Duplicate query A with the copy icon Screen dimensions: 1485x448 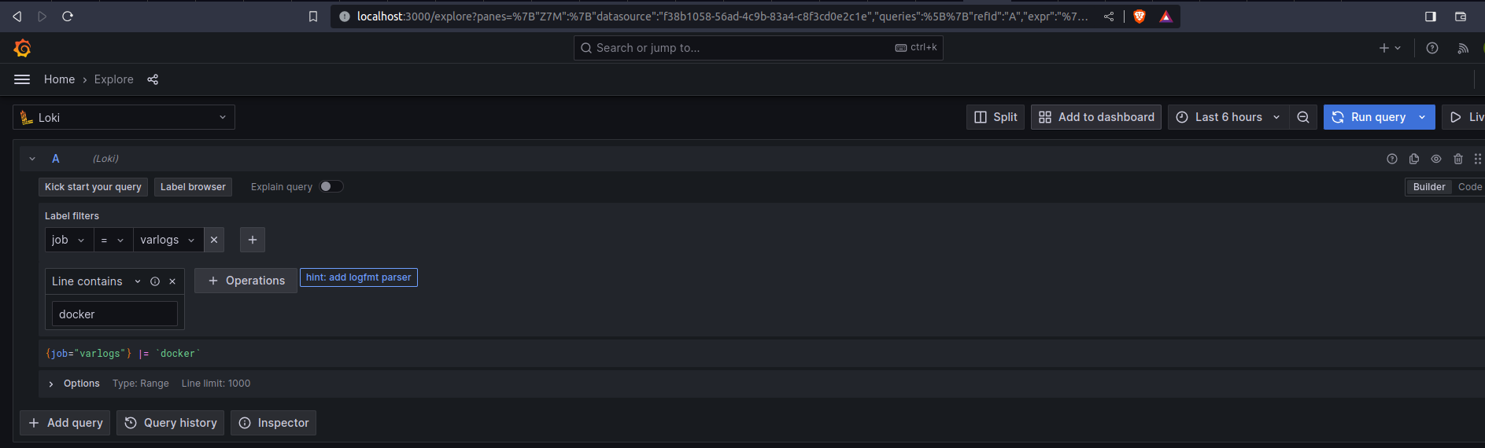tap(1414, 159)
